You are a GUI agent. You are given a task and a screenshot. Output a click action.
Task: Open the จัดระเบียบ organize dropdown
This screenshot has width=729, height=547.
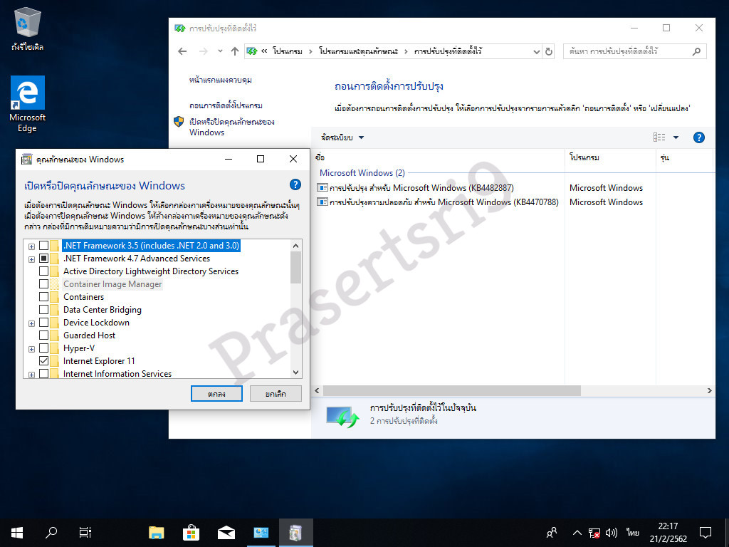(x=342, y=137)
